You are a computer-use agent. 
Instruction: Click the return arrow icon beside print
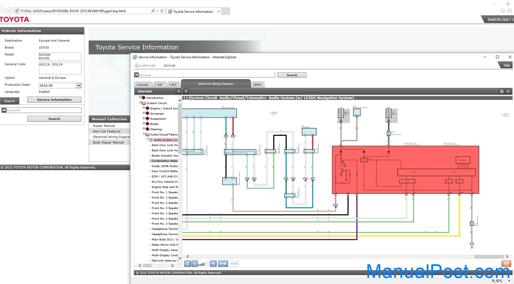(508, 91)
